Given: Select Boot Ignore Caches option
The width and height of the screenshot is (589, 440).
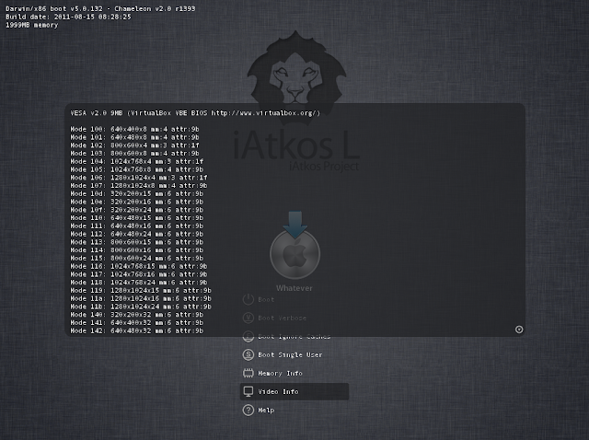Looking at the screenshot, I should pyautogui.click(x=294, y=336).
